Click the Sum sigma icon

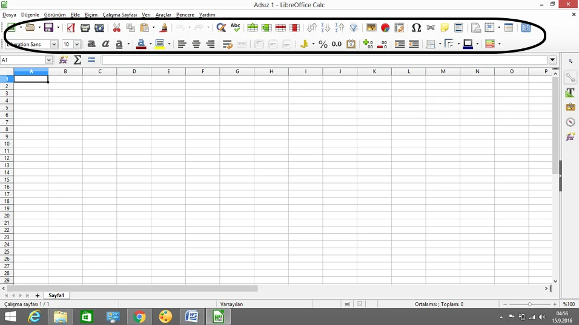(77, 60)
